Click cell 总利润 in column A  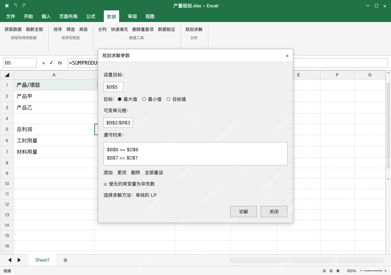54,129
